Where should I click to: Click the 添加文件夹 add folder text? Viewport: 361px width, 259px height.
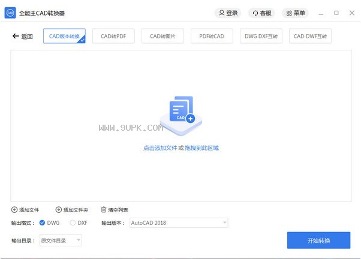point(76,210)
